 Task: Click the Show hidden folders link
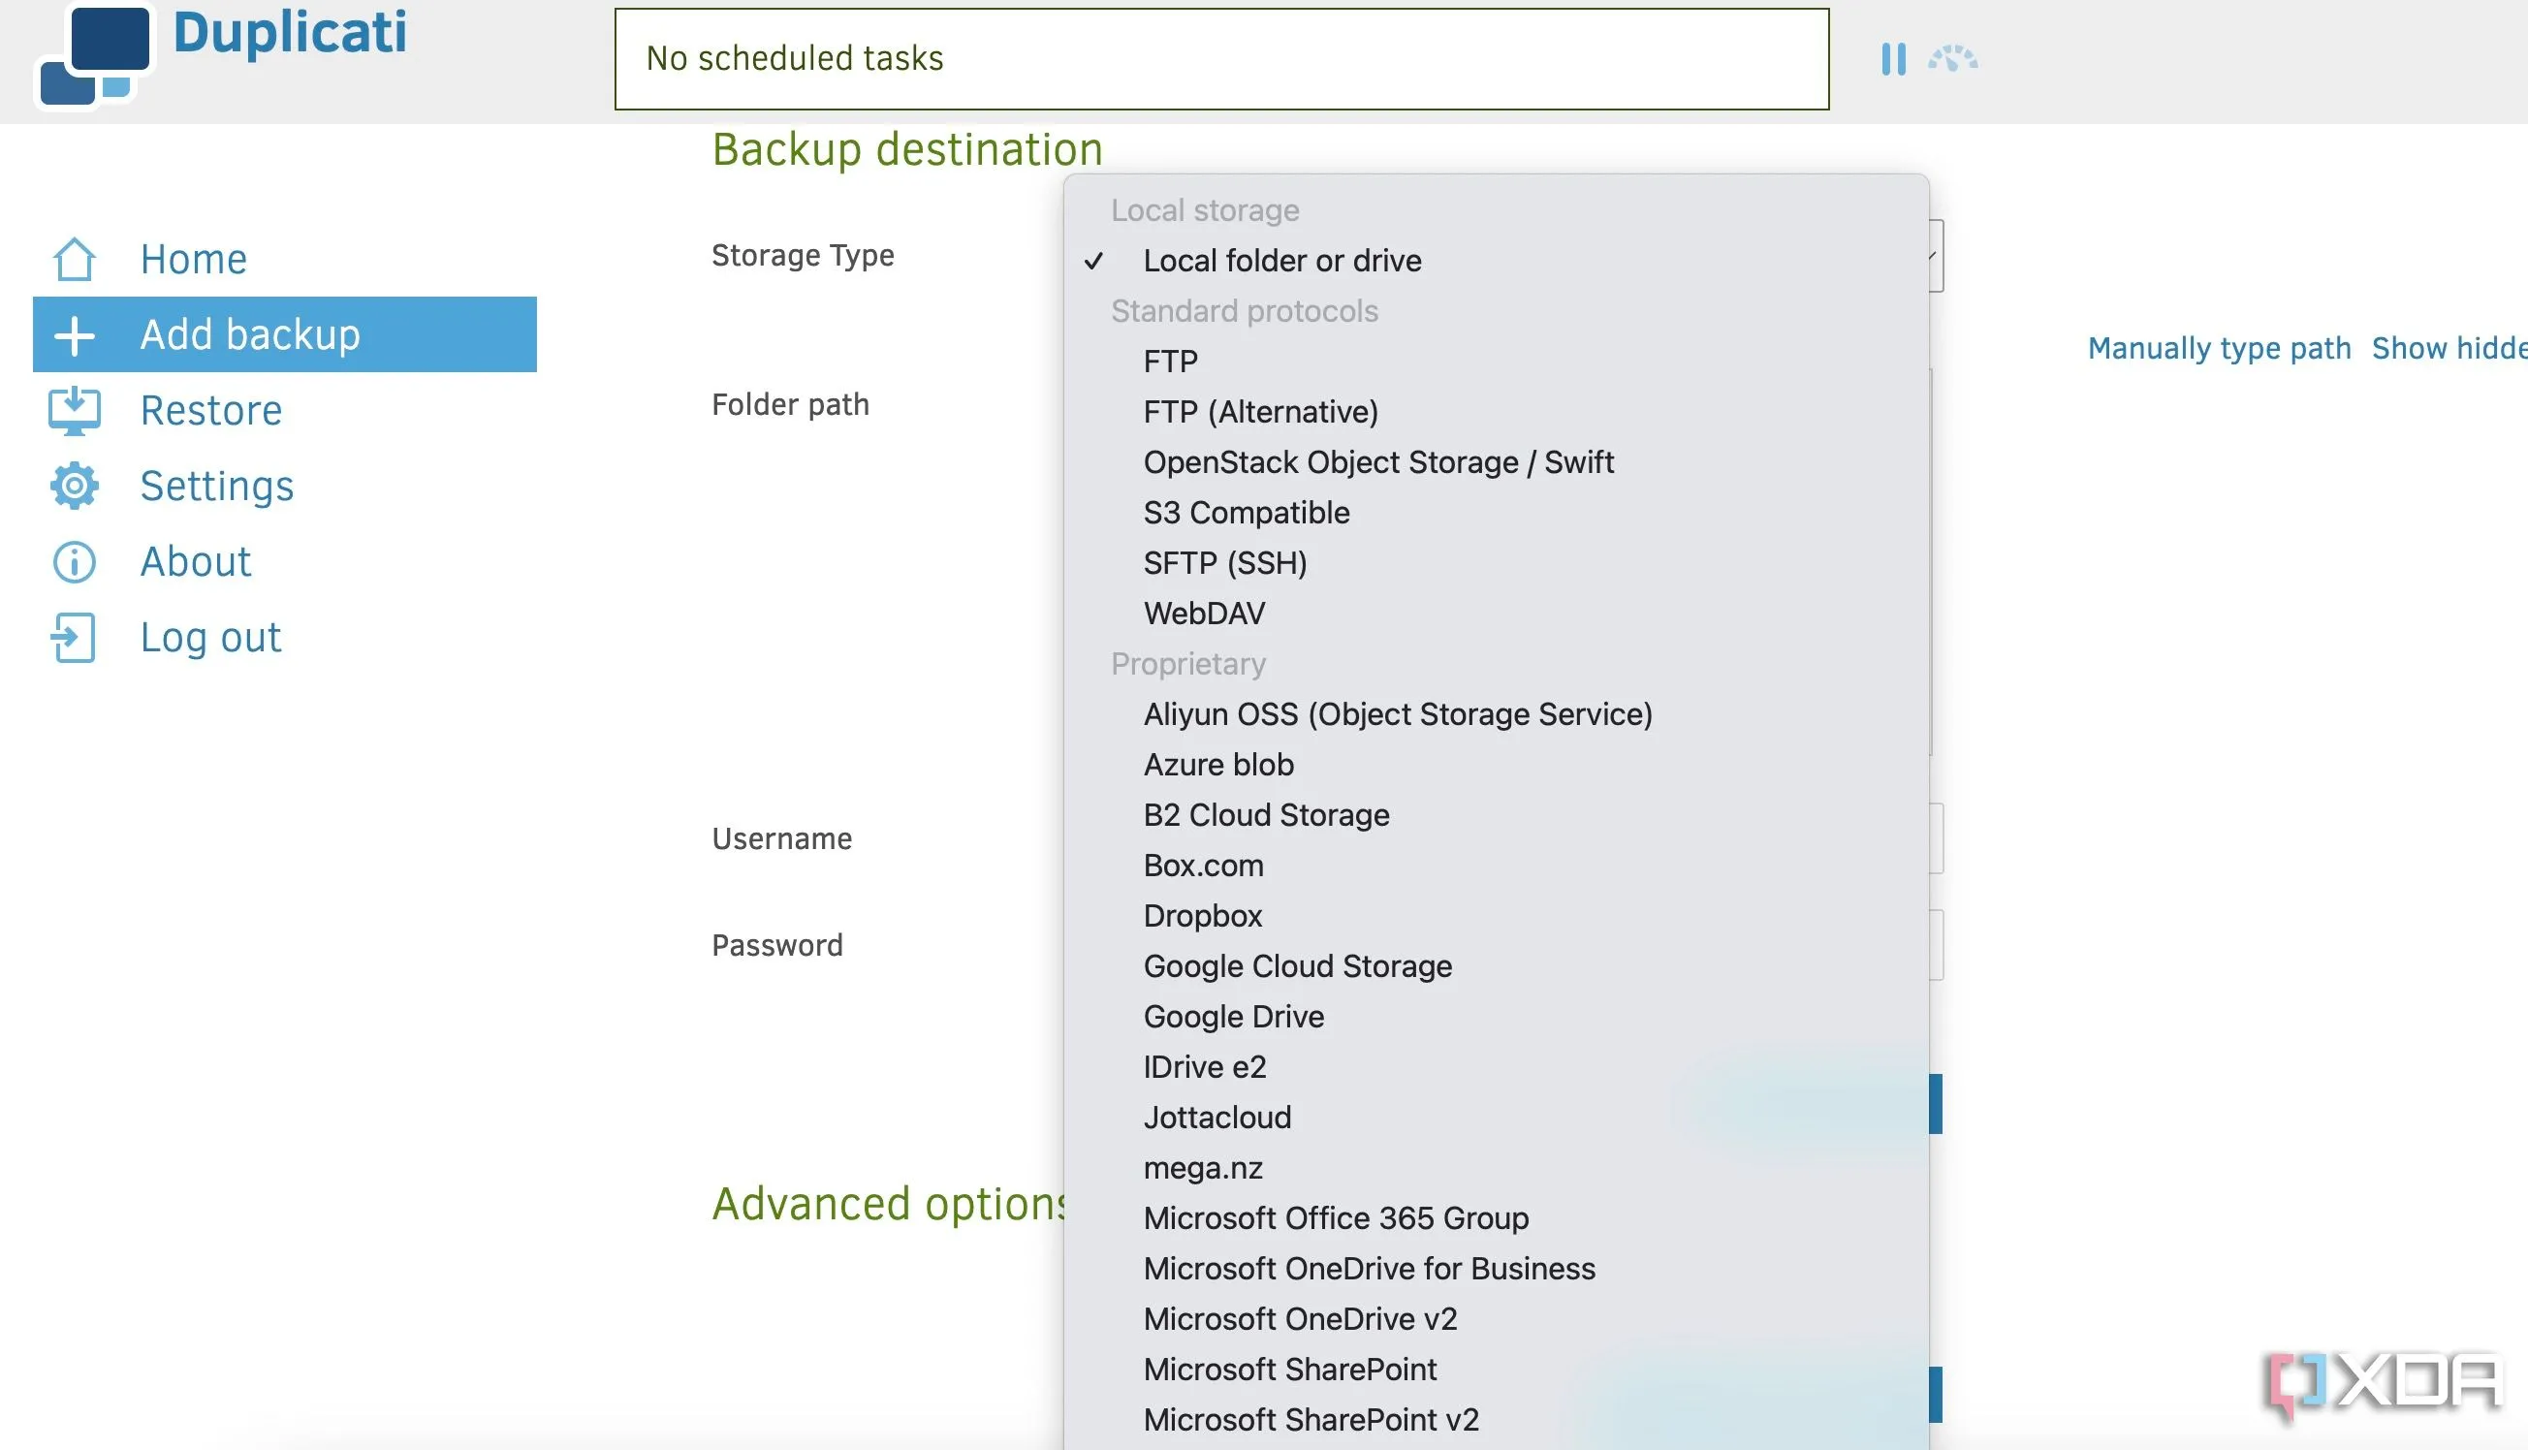tap(2449, 349)
